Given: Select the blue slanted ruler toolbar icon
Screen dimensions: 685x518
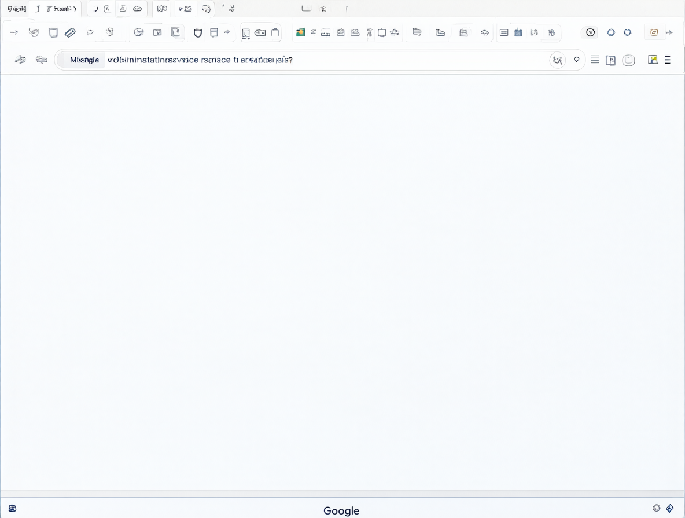Looking at the screenshot, I should pyautogui.click(x=71, y=32).
